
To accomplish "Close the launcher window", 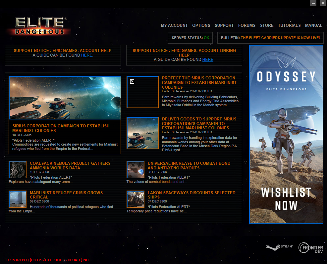I will pos(323,3).
